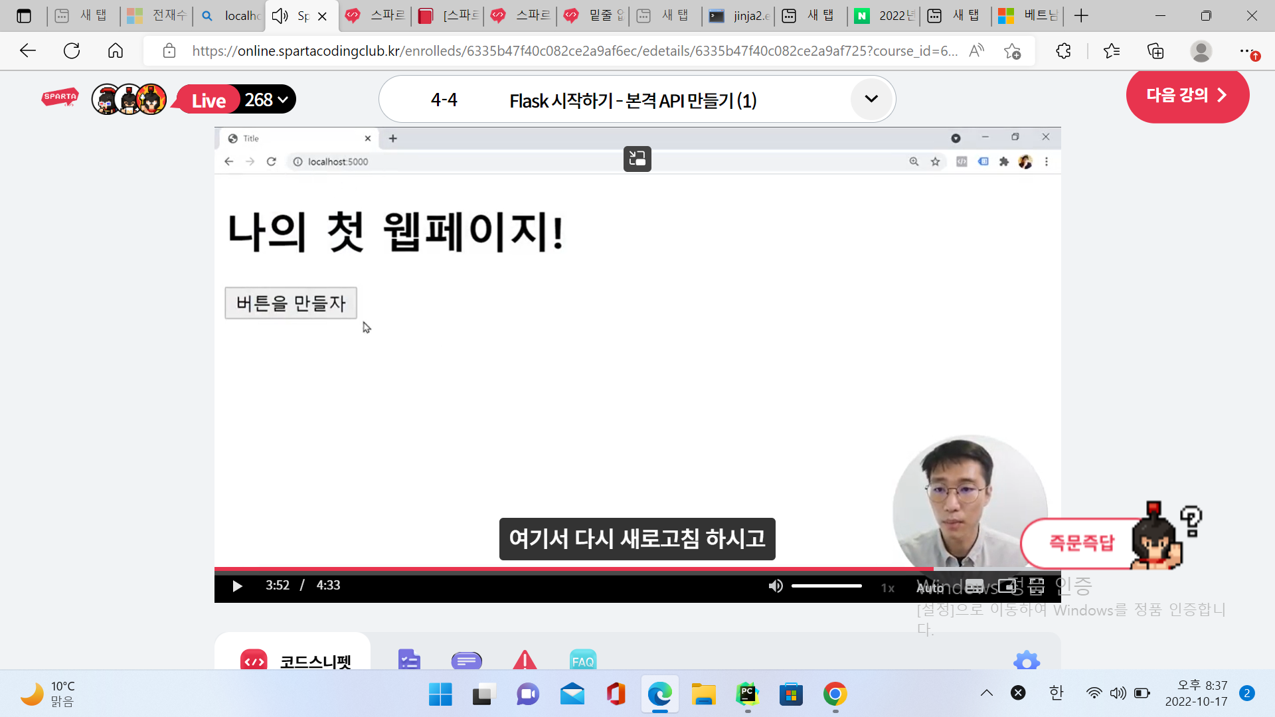Screen dimensions: 1275x717
Task: Toggle play on the lecture video
Action: coord(237,586)
